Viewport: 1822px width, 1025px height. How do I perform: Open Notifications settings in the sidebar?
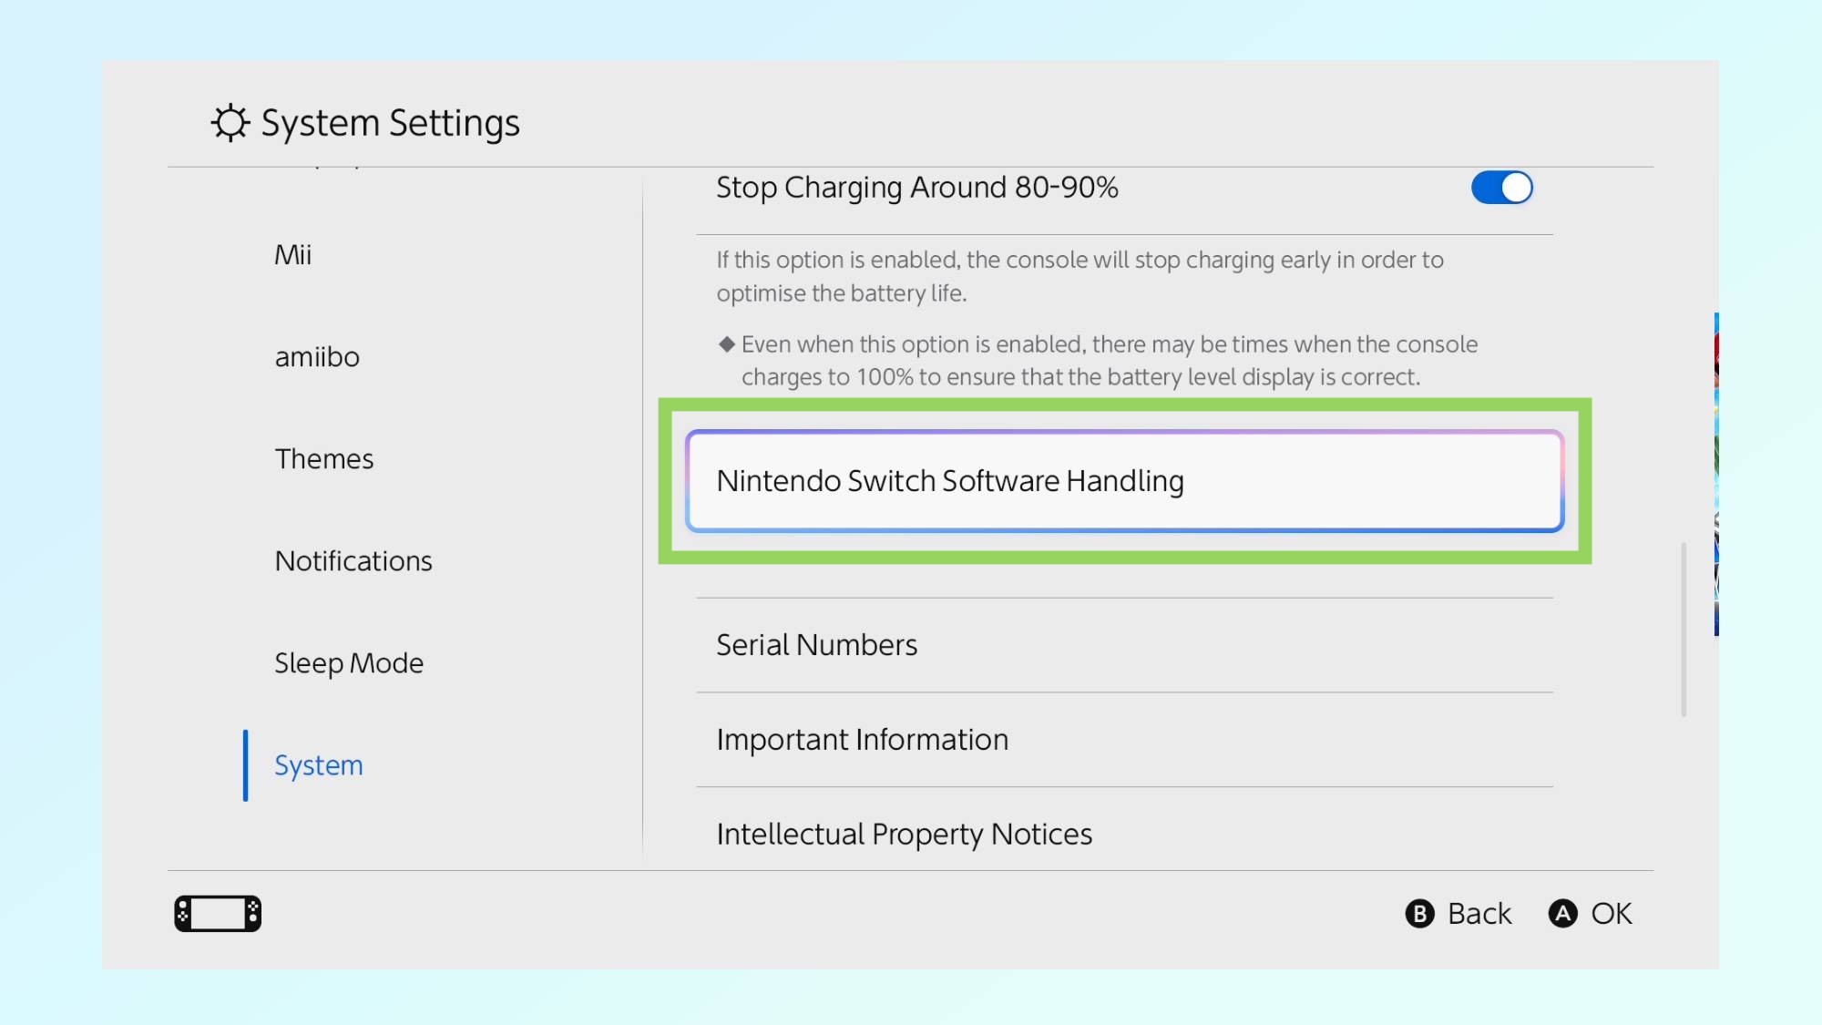(x=353, y=560)
